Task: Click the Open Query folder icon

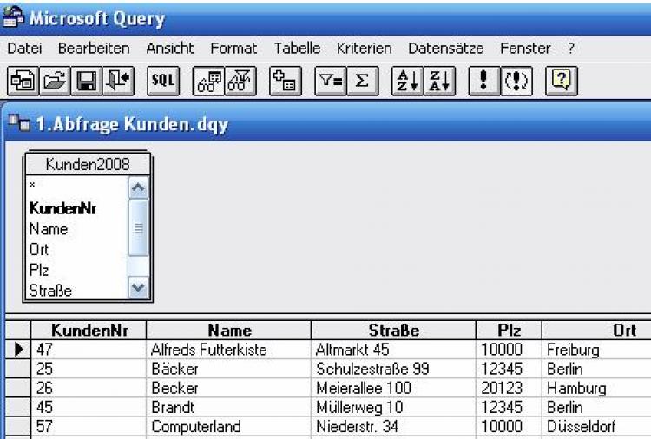Action: click(54, 81)
